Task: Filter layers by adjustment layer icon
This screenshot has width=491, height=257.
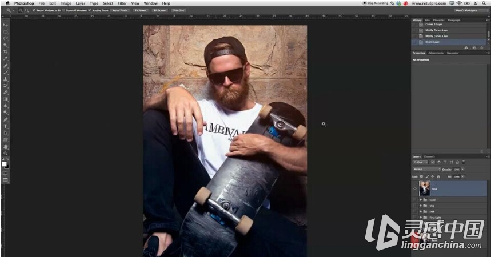Action: click(x=439, y=162)
